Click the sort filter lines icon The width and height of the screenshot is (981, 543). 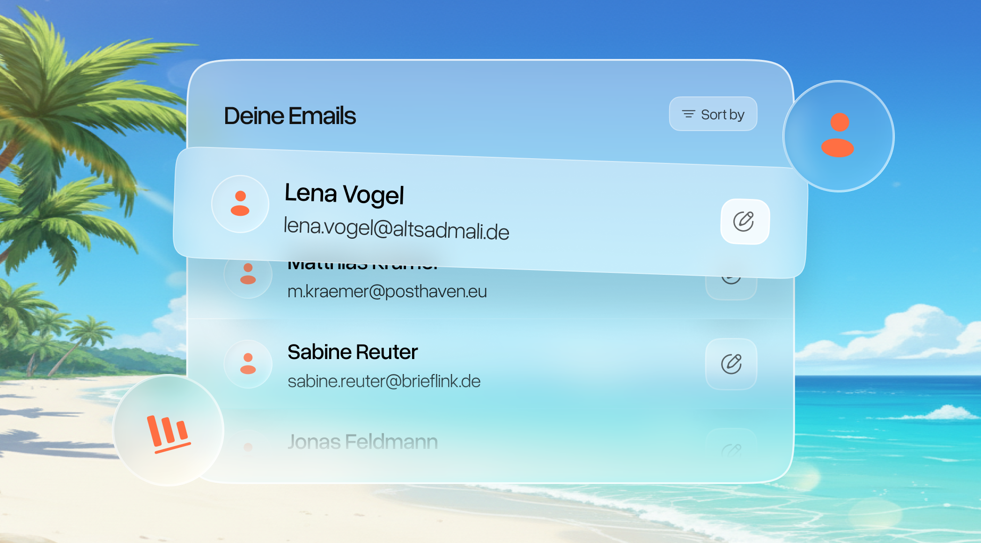(x=688, y=114)
